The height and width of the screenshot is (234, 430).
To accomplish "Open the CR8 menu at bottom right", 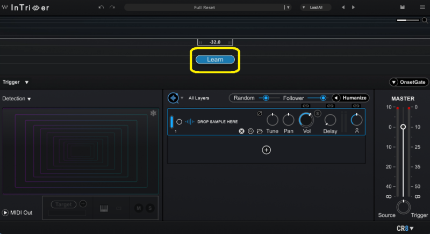I will 405,228.
